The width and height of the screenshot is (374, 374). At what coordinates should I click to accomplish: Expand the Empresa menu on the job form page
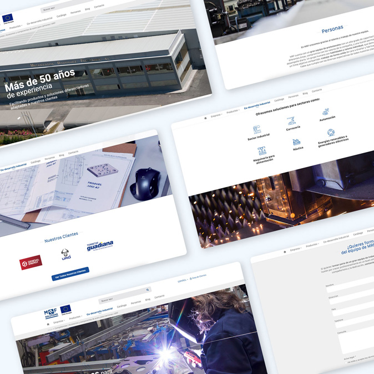296,249
